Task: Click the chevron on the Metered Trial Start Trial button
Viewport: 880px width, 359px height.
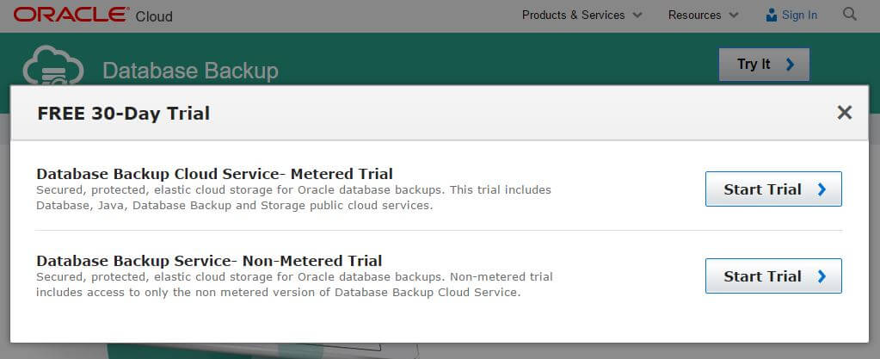Action: [822, 189]
